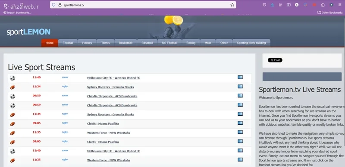This screenshot has width=345, height=167.
Task: Open bottom Western Force - NSW Waratahs link
Action: [109, 160]
